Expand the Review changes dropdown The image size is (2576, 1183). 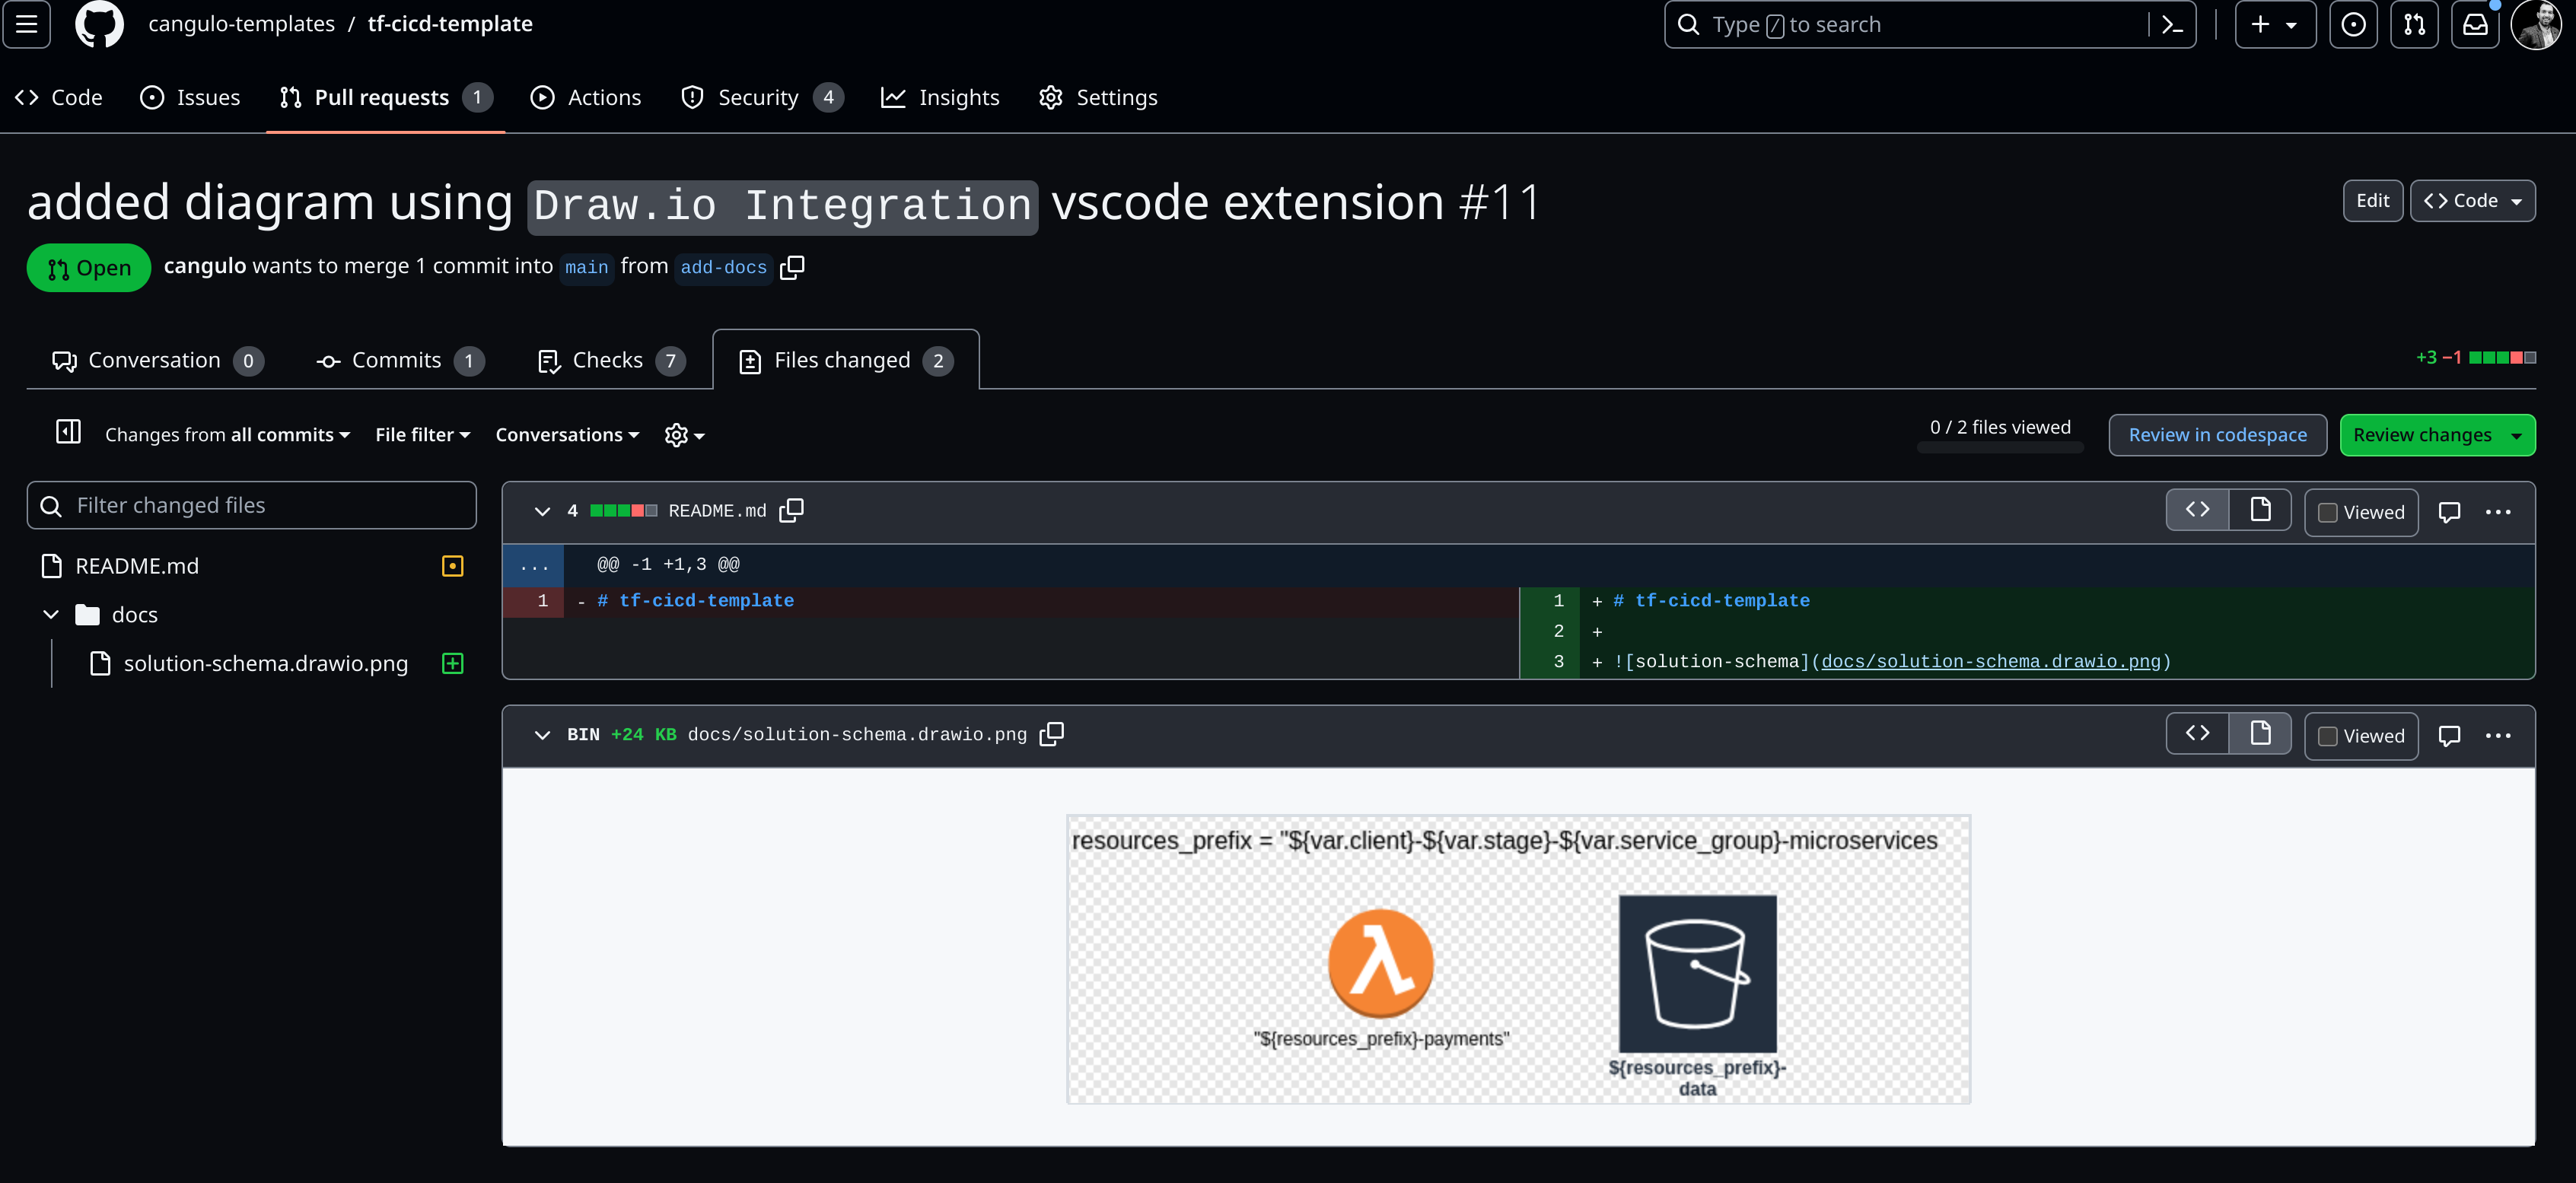point(2516,435)
